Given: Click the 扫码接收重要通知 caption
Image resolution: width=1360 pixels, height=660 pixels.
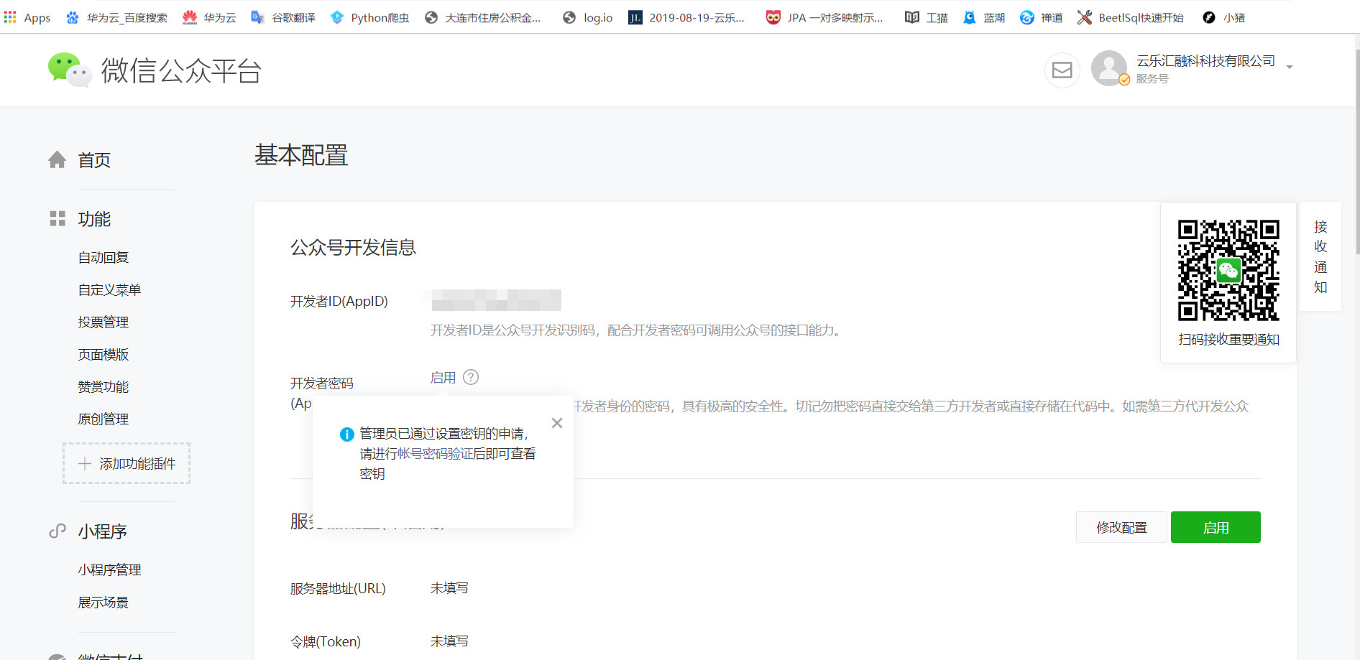Looking at the screenshot, I should coord(1228,339).
